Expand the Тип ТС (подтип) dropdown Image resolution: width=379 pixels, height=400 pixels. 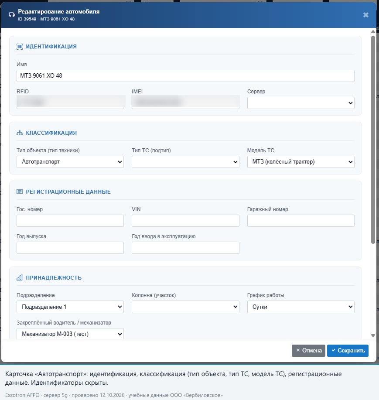[185, 162]
